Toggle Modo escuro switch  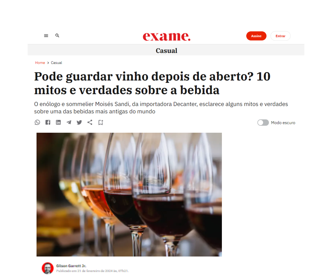[263, 122]
